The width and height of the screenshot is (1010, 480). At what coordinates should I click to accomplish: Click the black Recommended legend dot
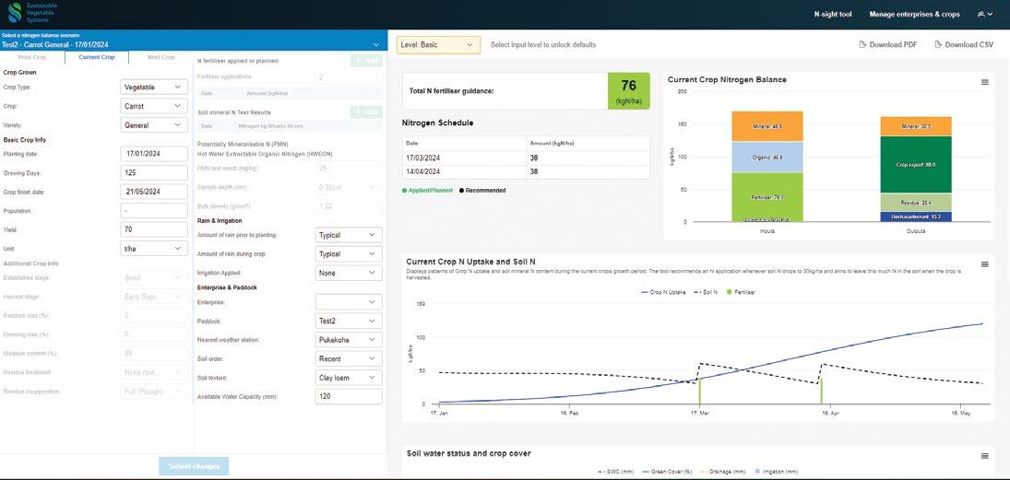[461, 191]
